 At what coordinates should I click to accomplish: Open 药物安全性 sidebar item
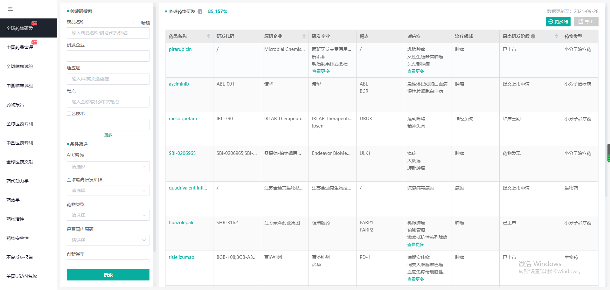point(29,238)
